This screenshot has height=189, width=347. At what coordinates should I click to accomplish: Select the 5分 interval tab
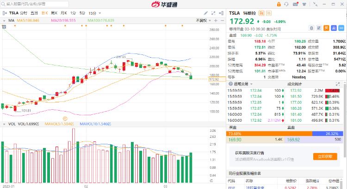(82, 13)
